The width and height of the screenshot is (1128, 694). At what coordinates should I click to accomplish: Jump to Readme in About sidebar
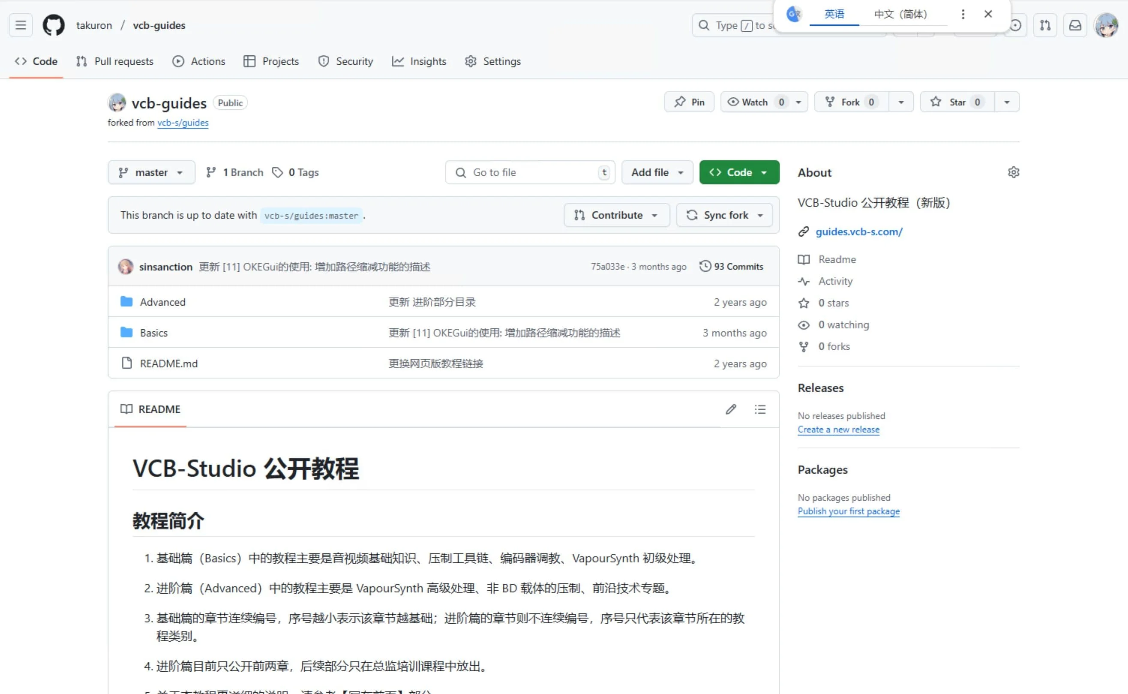pos(827,259)
